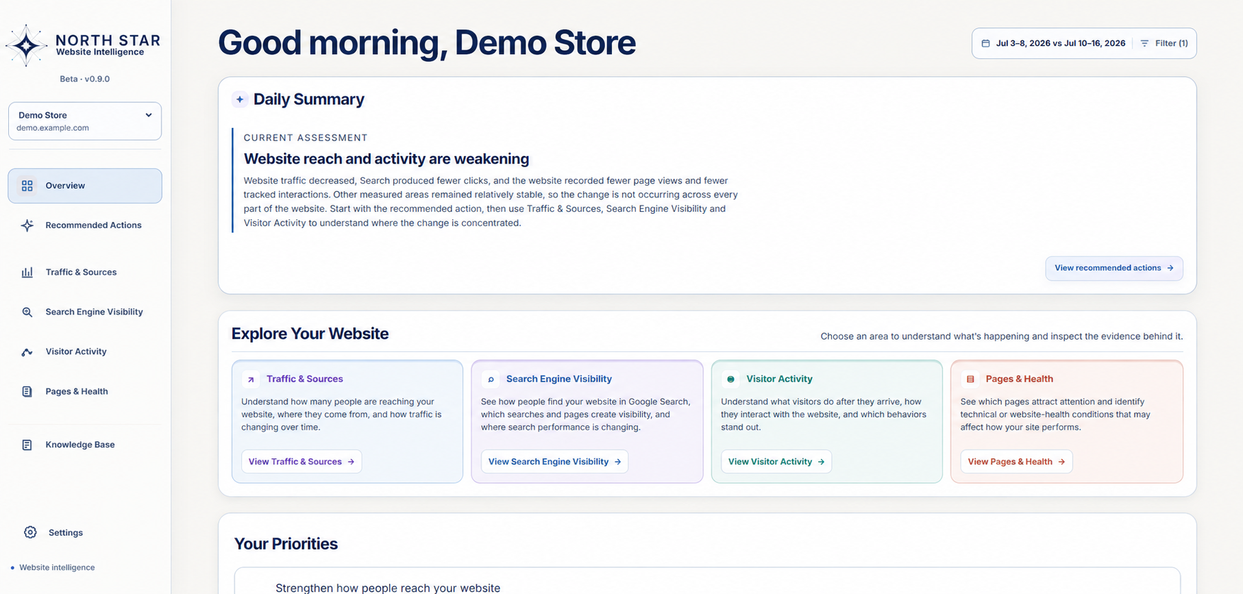The image size is (1243, 594).
Task: Click the Website intelligence footer link
Action: (x=57, y=567)
